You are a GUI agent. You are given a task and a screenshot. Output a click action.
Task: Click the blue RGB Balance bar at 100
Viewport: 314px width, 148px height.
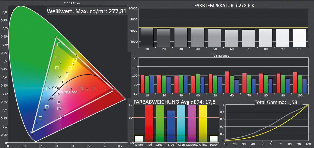[x=304, y=86]
